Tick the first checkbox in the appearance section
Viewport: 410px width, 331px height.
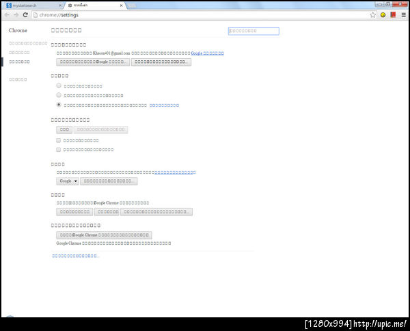point(59,140)
